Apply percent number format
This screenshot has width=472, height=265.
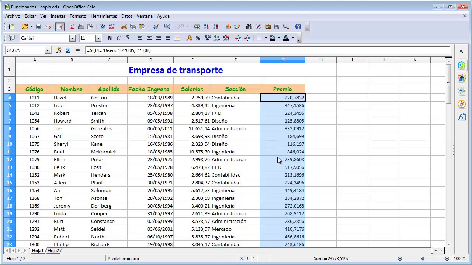[x=198, y=38]
